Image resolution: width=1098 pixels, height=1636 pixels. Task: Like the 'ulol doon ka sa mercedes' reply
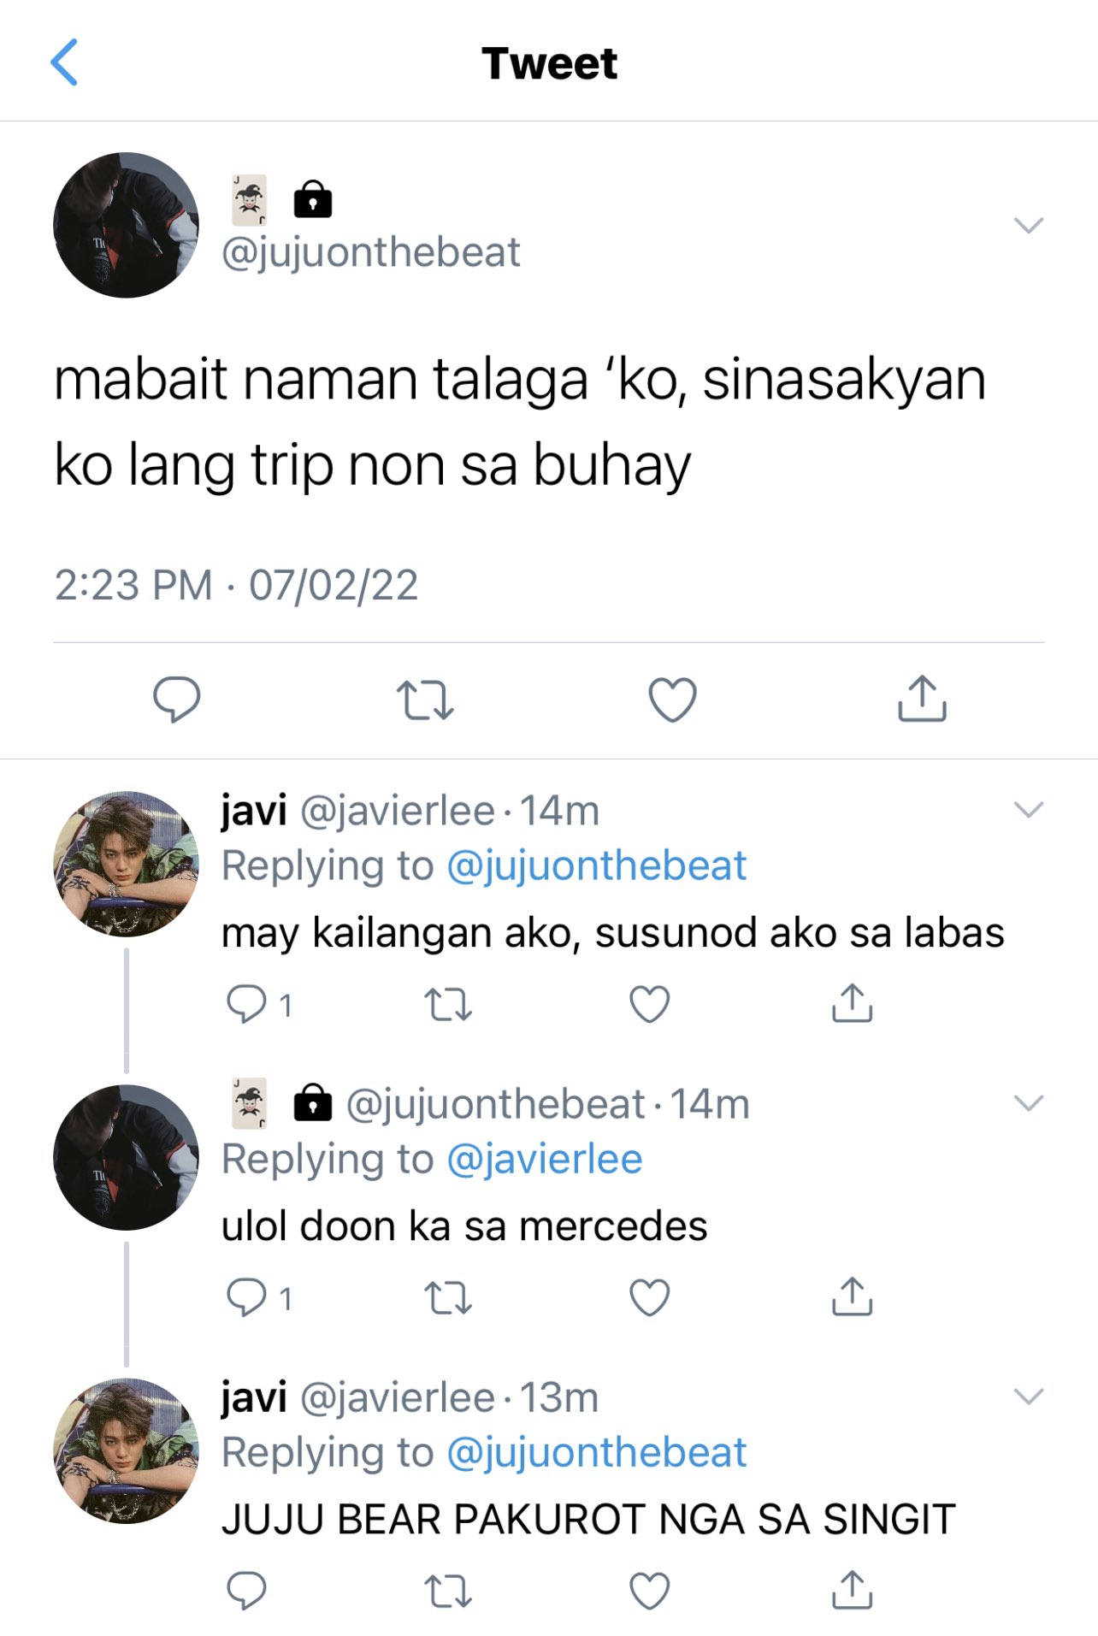pyautogui.click(x=649, y=1297)
